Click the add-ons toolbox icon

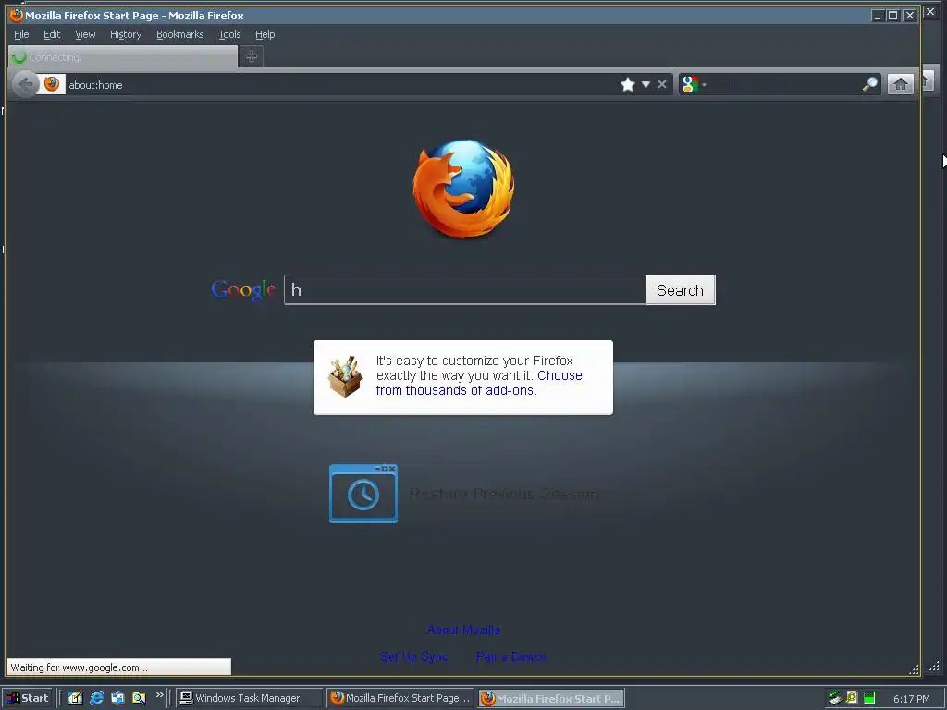coord(345,376)
